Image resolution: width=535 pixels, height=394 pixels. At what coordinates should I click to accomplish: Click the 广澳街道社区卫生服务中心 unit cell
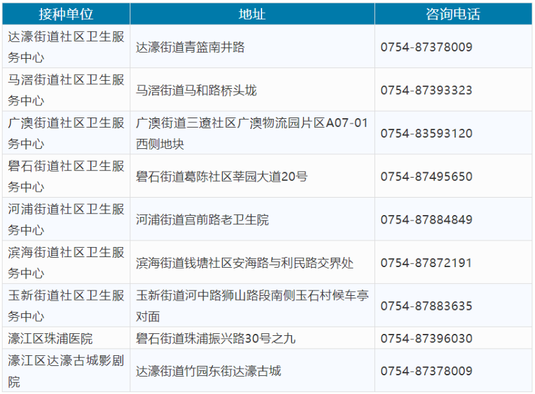point(66,134)
